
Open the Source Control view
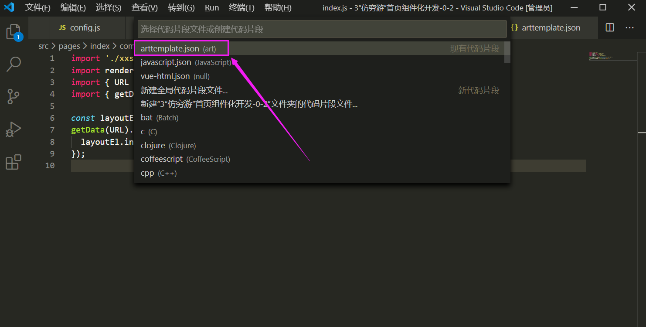(x=13, y=96)
